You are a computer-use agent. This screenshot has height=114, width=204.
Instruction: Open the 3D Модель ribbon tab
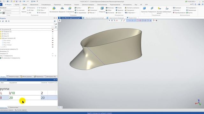point(8,4)
